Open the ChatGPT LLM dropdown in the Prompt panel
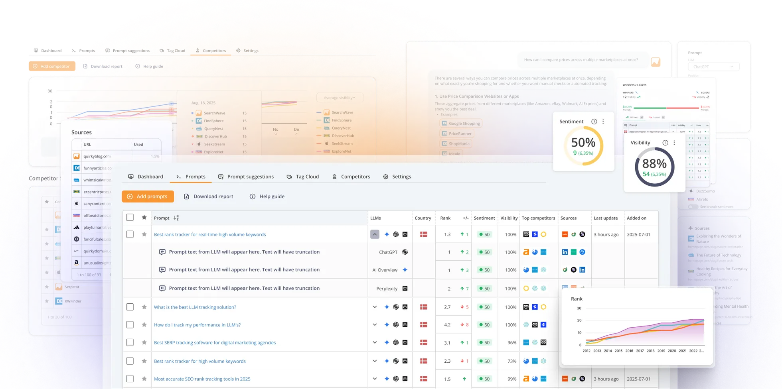Image resolution: width=782 pixels, height=389 pixels. click(713, 67)
